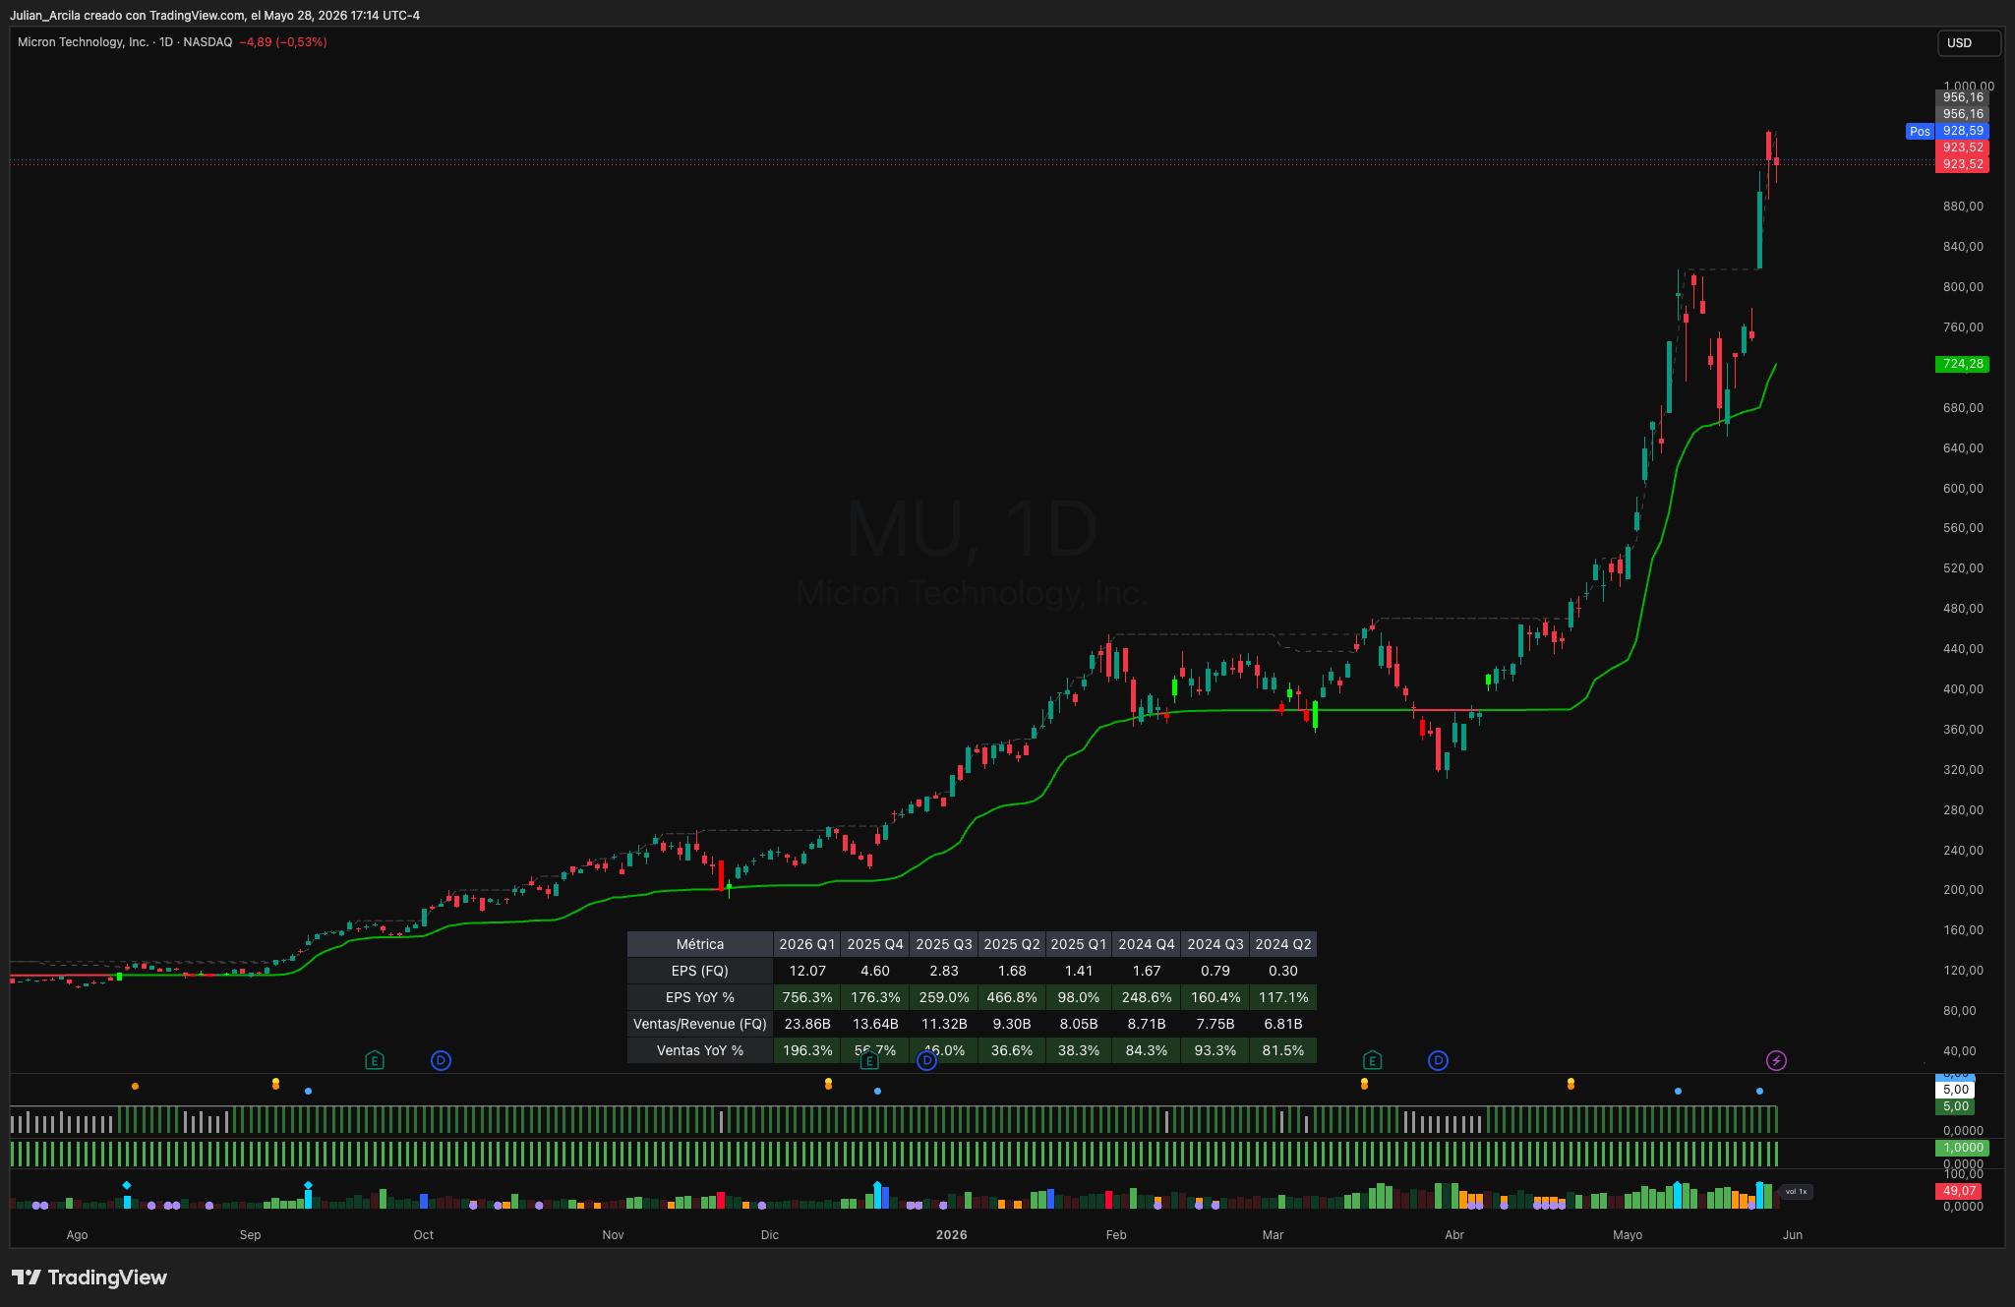Click the 40,00 price axis label
Screen dimensions: 2015x1307
click(x=1959, y=1051)
